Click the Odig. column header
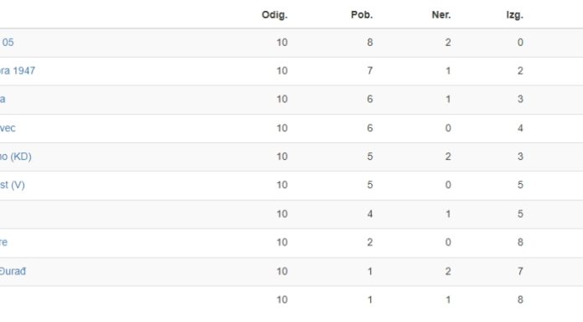Viewport: 583px width, 322px height. click(275, 15)
